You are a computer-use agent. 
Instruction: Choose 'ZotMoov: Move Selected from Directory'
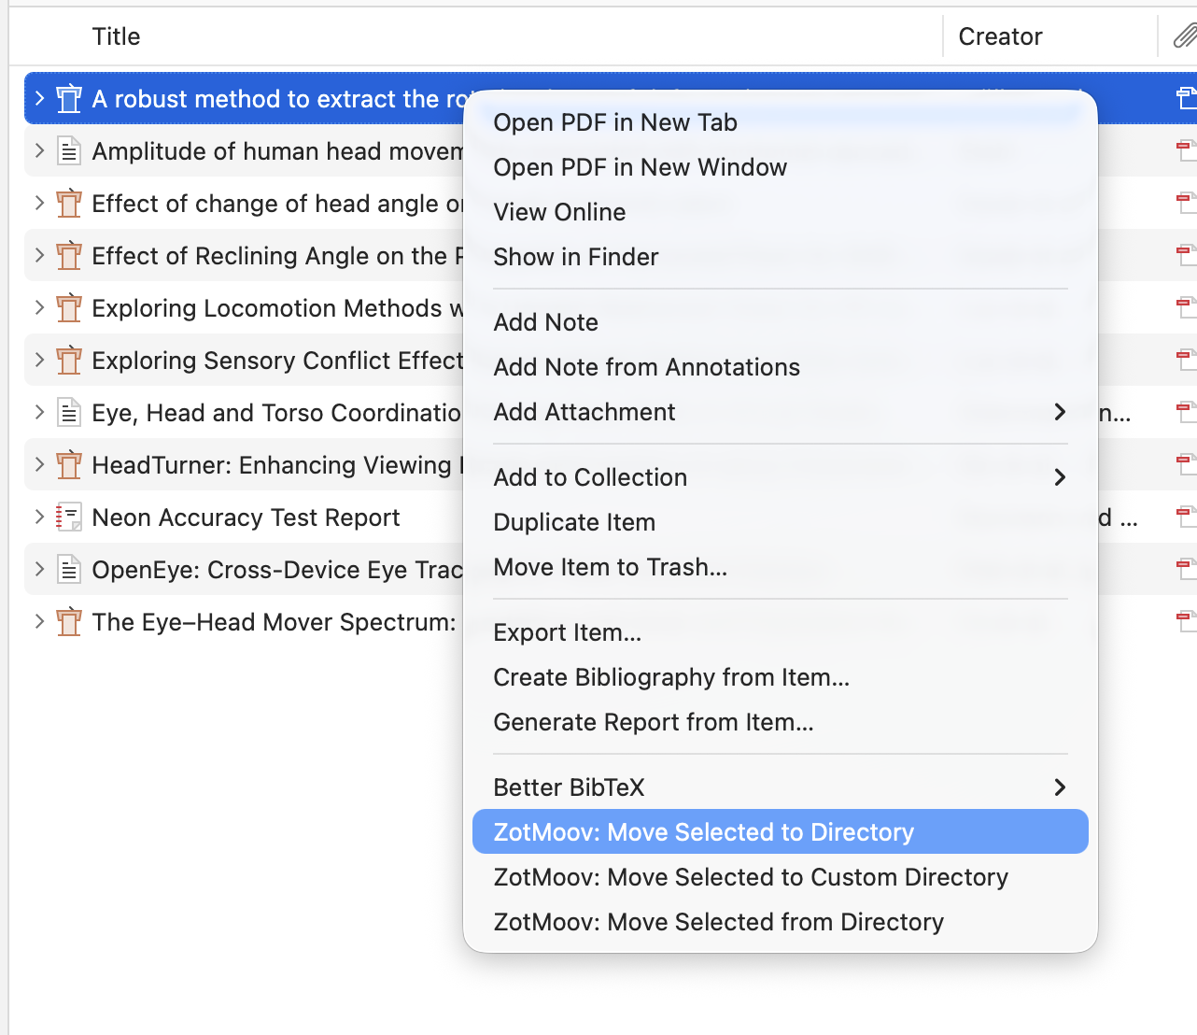pyautogui.click(x=781, y=922)
